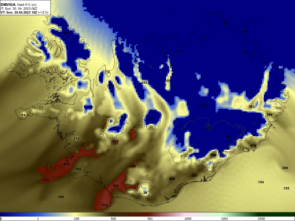Click the IT initial time line
Image resolution: width=295 pixels, height=221 pixels.
click(19, 9)
